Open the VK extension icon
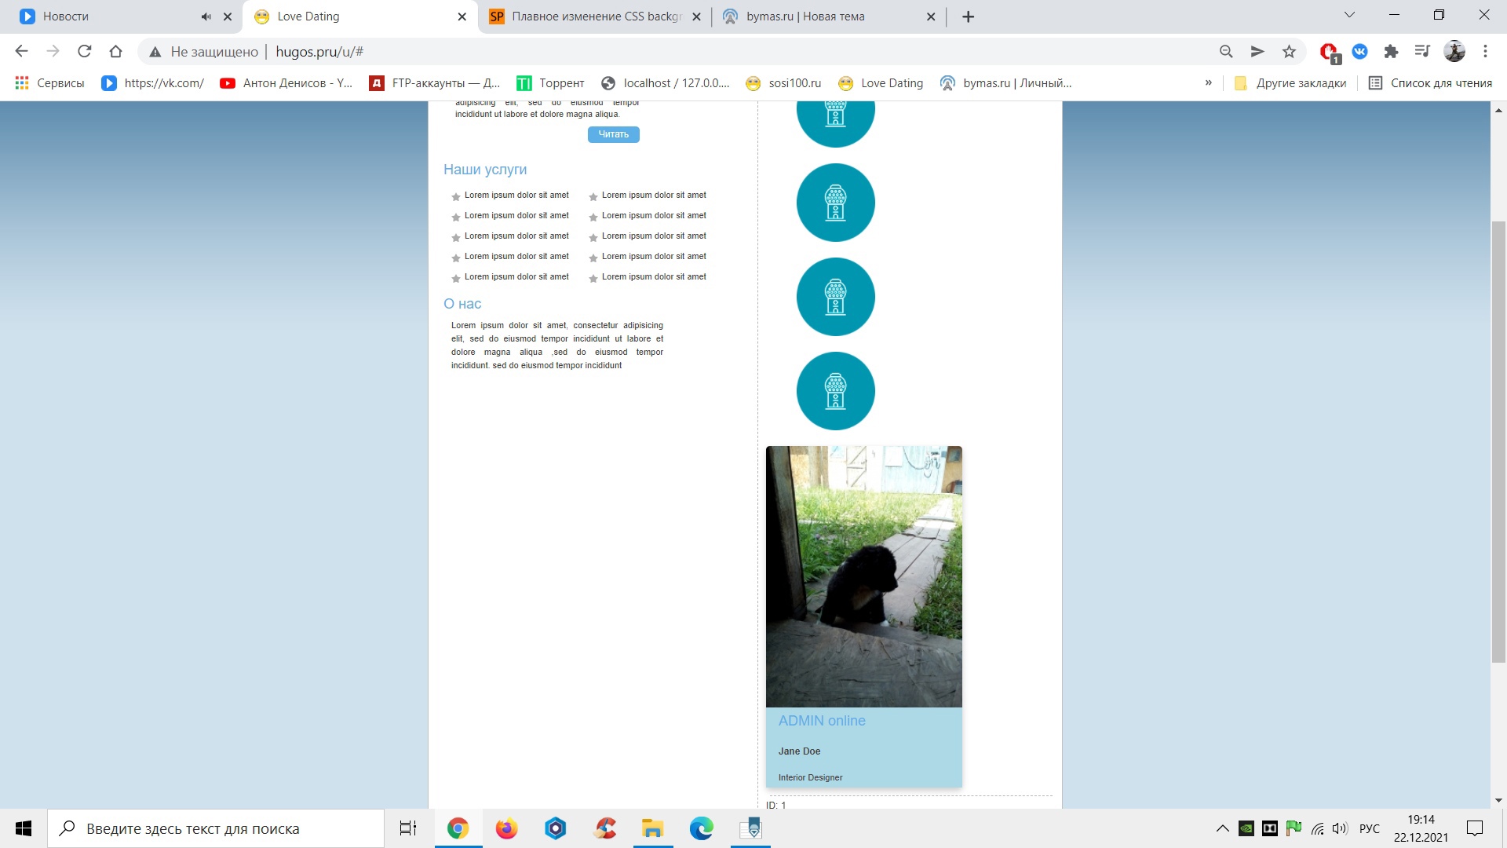1507x848 pixels. (x=1359, y=52)
